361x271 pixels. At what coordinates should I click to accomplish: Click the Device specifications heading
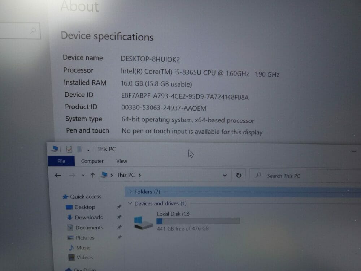coord(107,36)
